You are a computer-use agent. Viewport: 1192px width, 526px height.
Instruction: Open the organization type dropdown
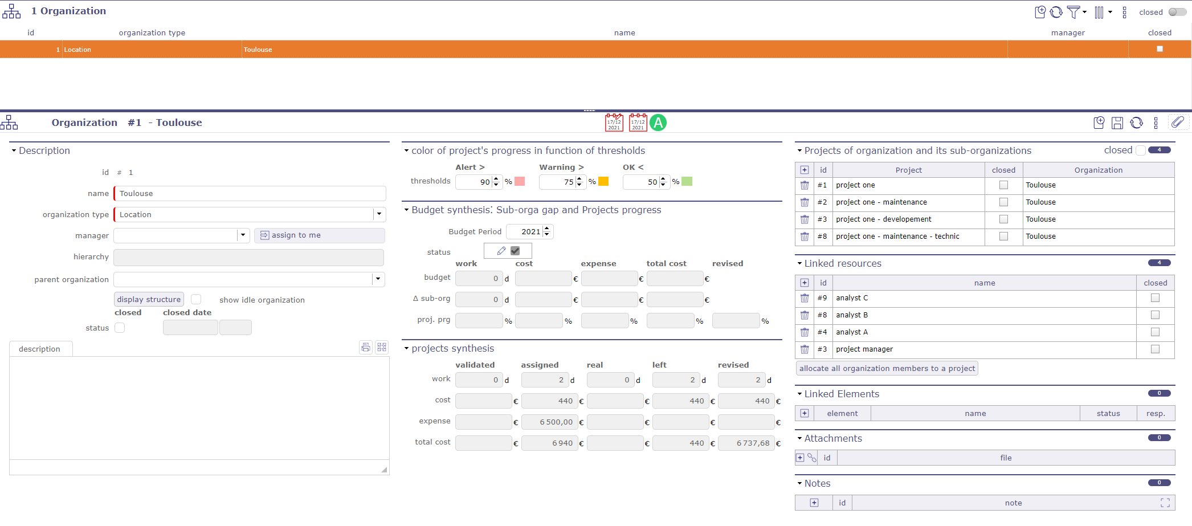(x=379, y=214)
